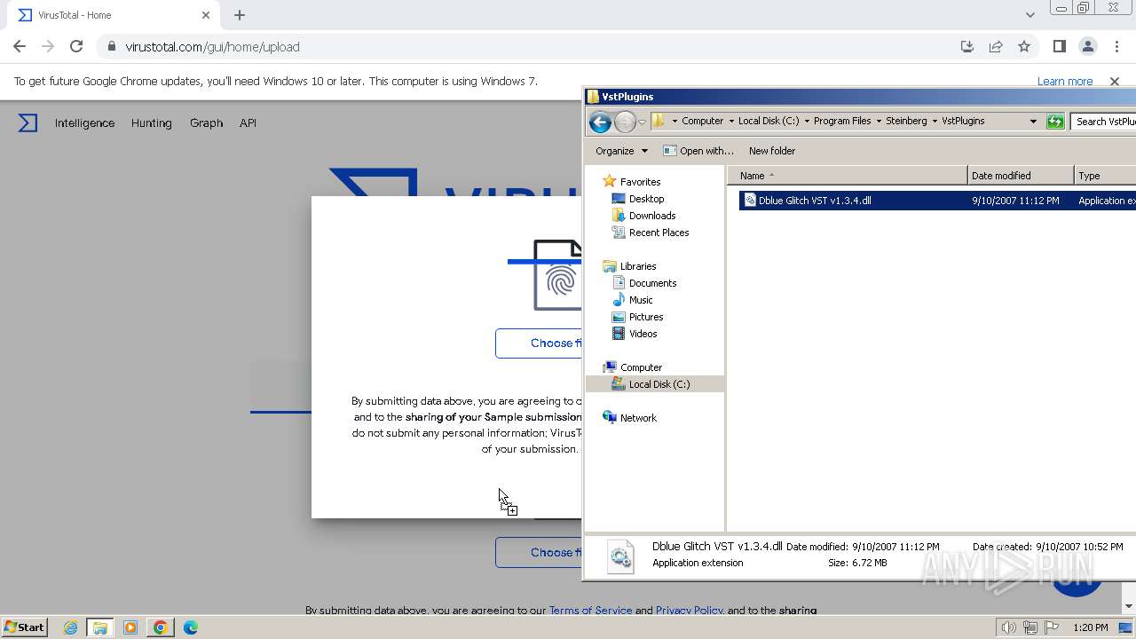Click the Chrome forward navigation arrow
Viewport: 1136px width, 639px height.
click(48, 46)
